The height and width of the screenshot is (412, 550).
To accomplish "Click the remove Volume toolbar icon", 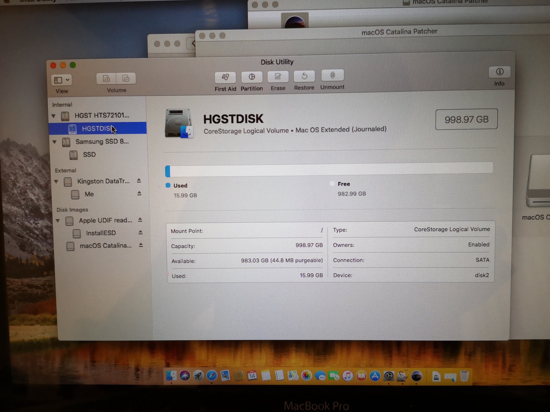I will (126, 79).
